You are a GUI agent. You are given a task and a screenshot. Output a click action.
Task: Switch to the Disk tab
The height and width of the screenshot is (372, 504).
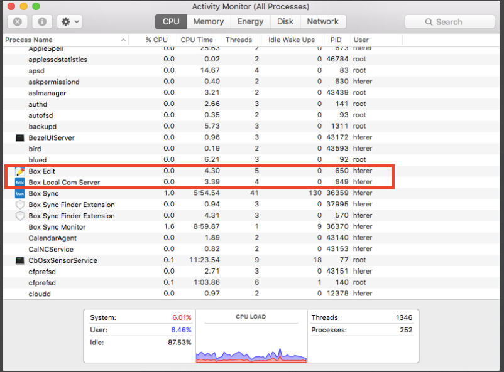(x=285, y=22)
